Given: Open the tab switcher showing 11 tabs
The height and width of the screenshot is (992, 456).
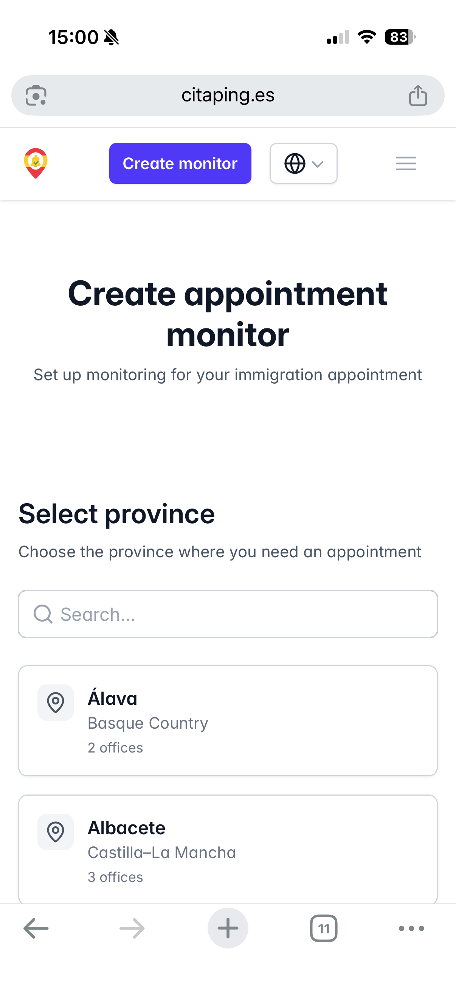Looking at the screenshot, I should (x=324, y=928).
